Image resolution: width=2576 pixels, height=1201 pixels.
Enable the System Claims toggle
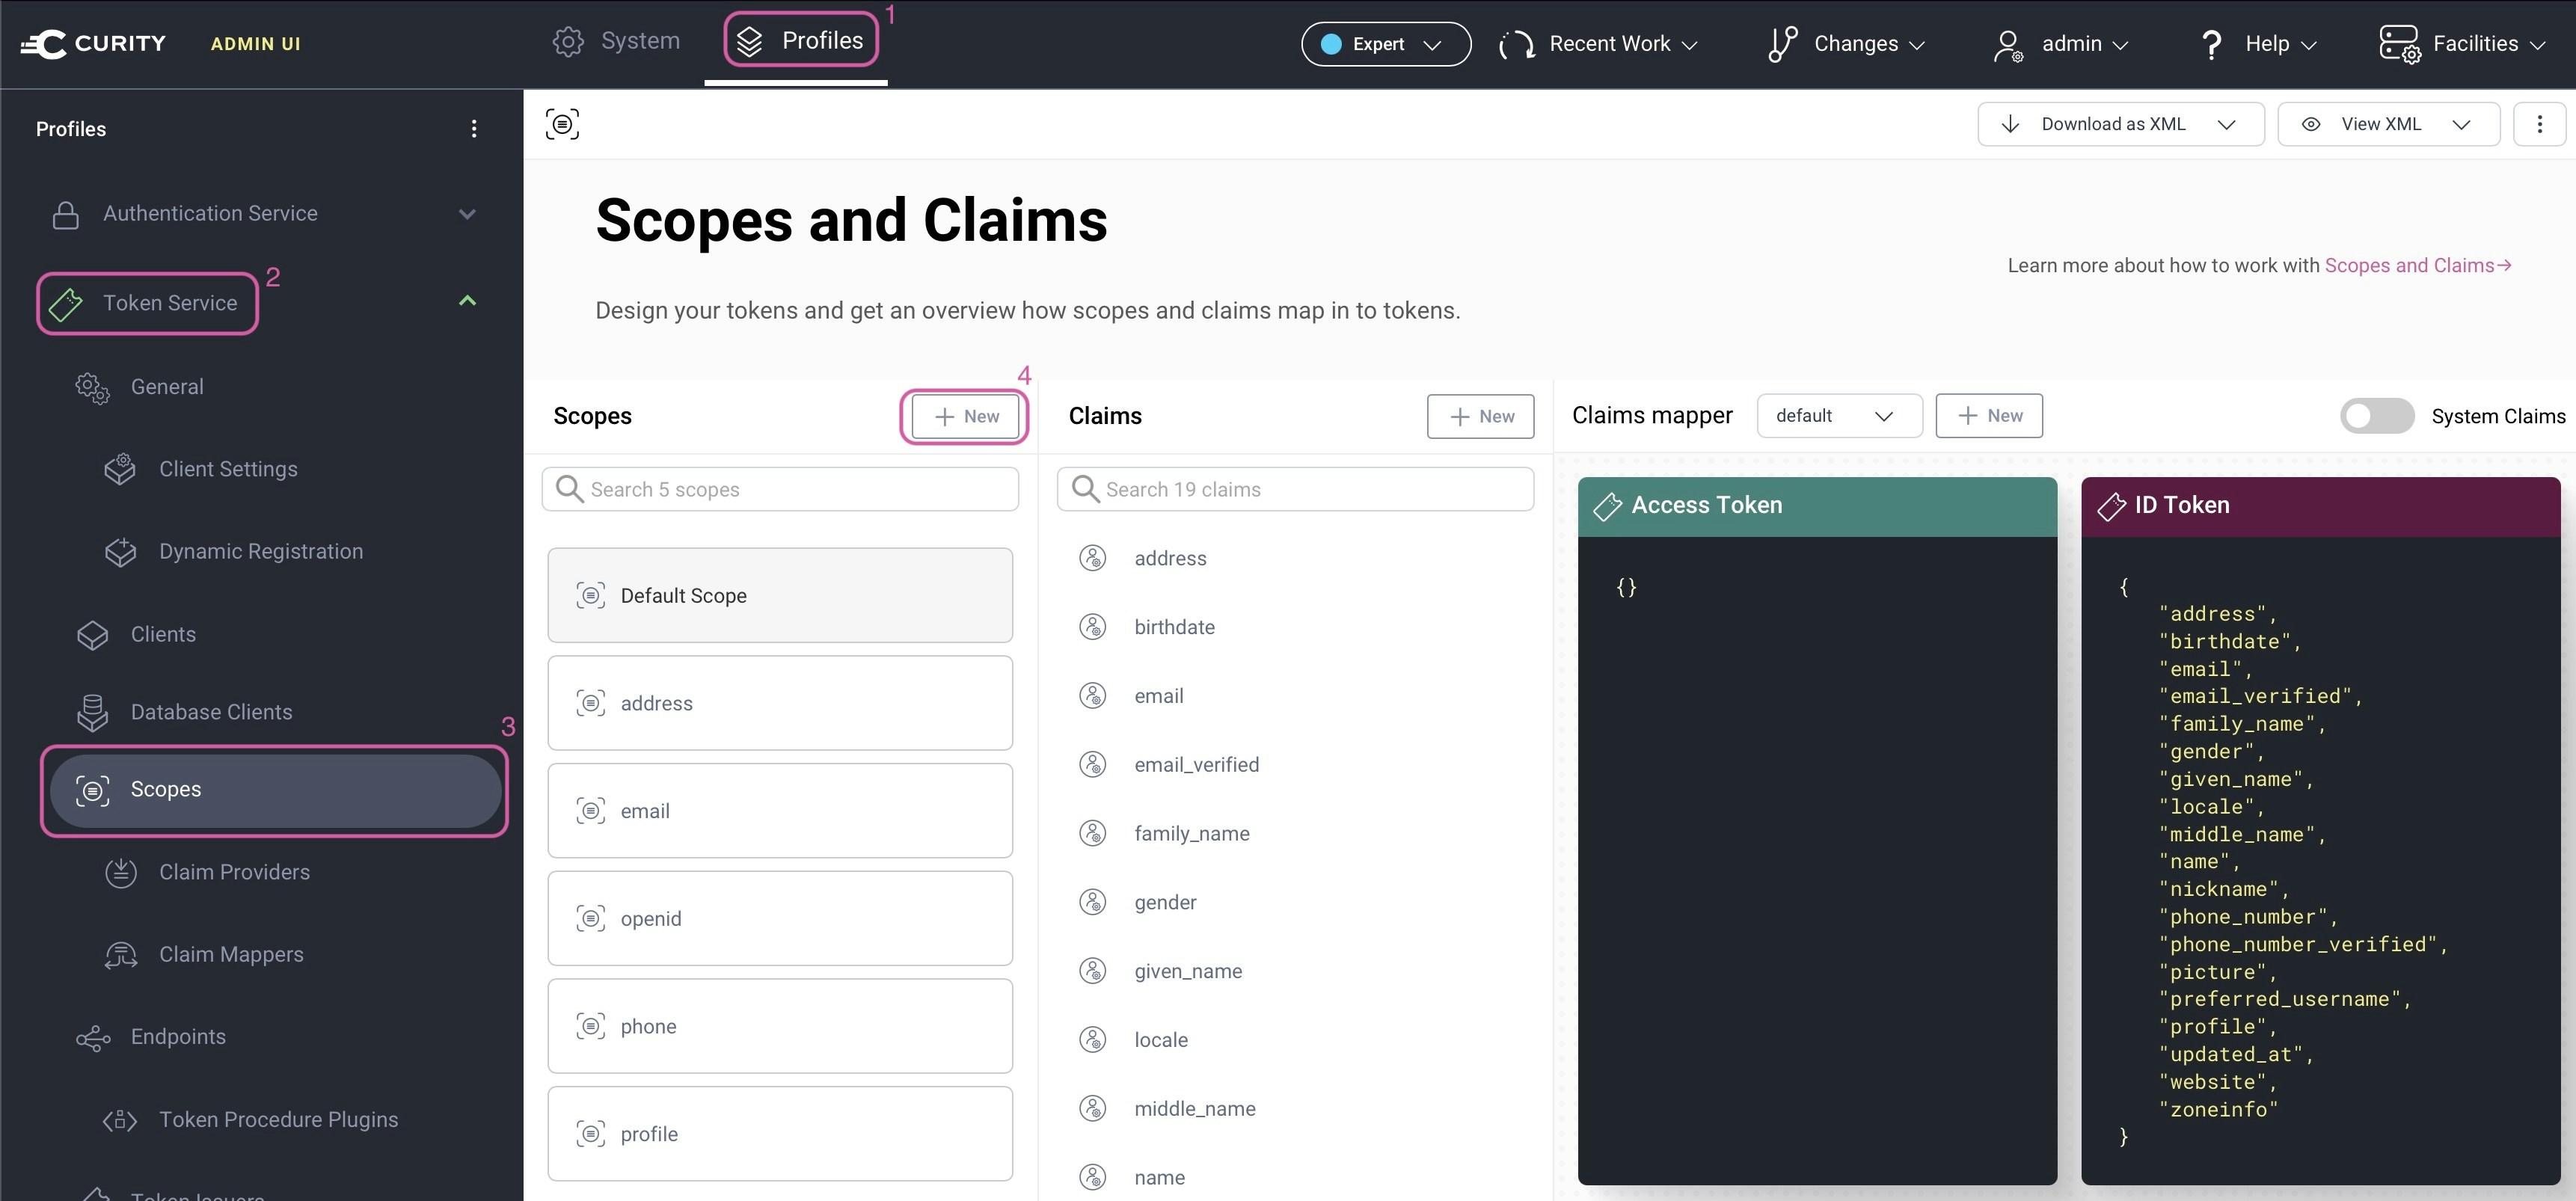tap(2376, 416)
